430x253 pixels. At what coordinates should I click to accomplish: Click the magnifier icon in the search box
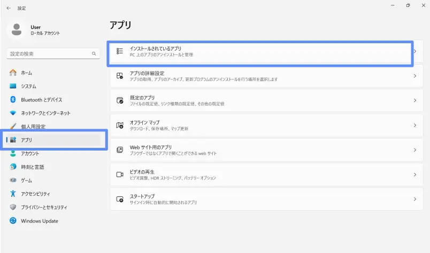pos(94,54)
